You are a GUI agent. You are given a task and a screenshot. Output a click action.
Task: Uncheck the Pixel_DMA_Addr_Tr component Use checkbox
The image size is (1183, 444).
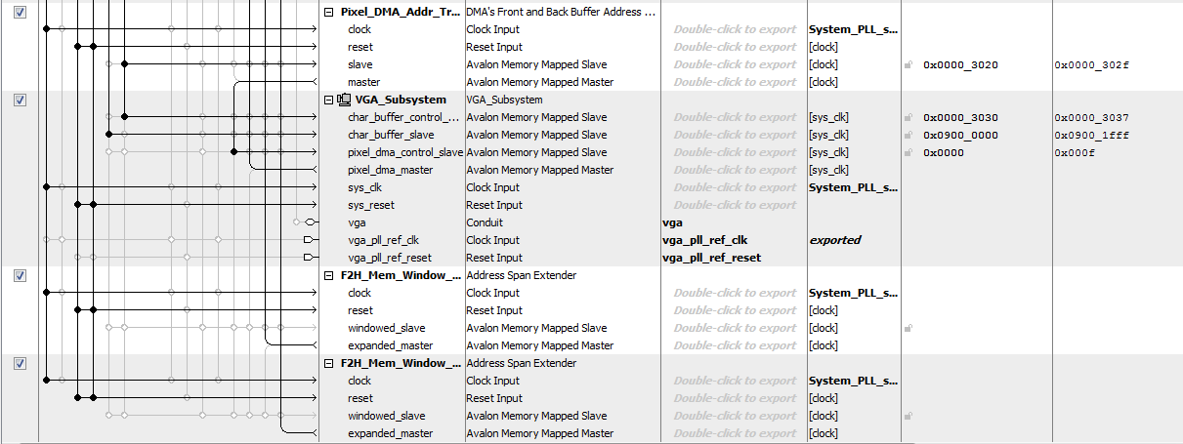21,12
